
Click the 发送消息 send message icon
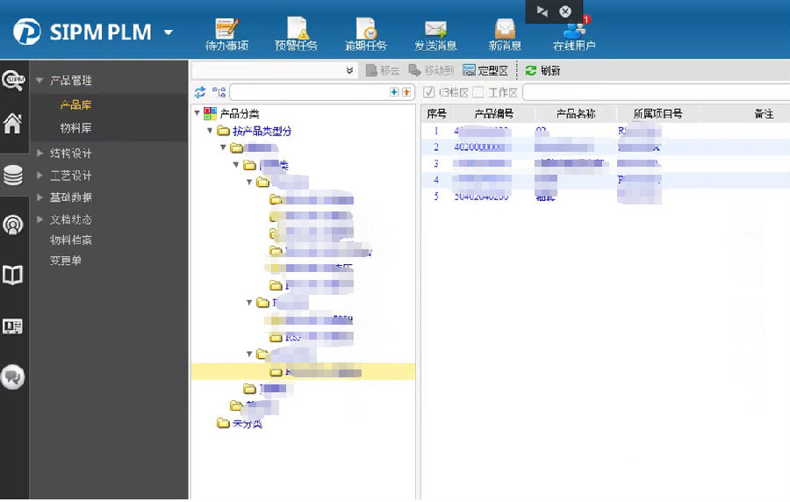435,29
